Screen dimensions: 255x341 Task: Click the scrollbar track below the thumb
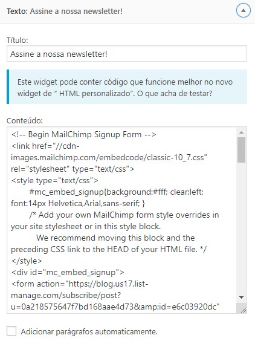241,229
